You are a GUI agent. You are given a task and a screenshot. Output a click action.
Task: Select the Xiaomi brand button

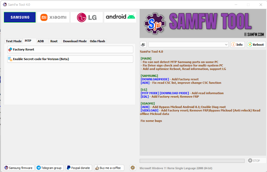click(x=53, y=17)
